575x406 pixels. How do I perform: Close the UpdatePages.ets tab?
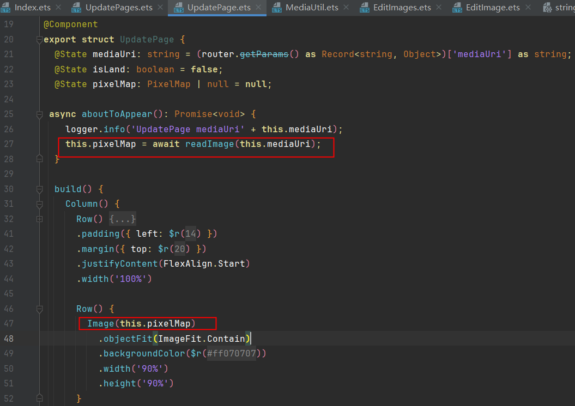[x=160, y=8]
